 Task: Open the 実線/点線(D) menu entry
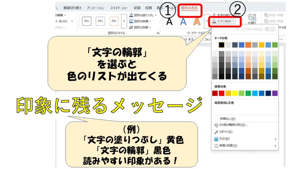pyautogui.click(x=245, y=146)
